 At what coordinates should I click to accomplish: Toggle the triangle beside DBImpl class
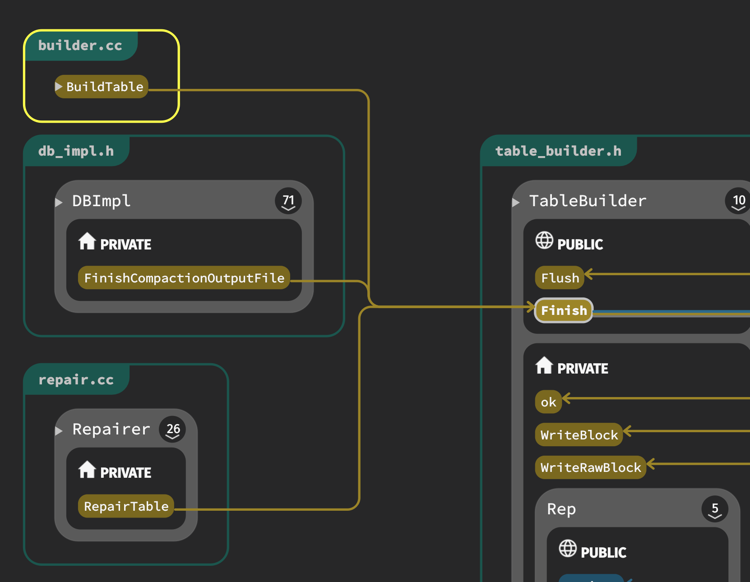59,202
